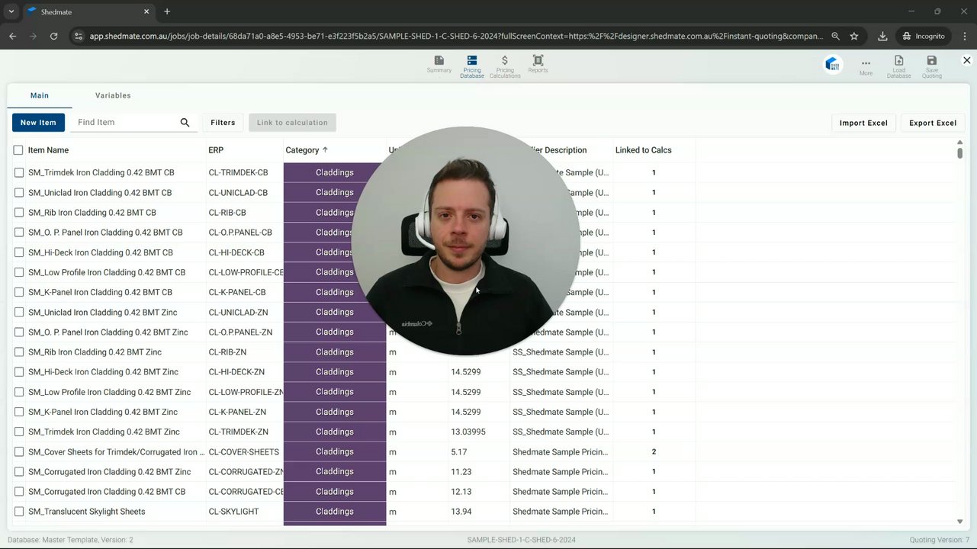The height and width of the screenshot is (549, 977).
Task: Sort by the Category column arrow
Action: pos(325,150)
